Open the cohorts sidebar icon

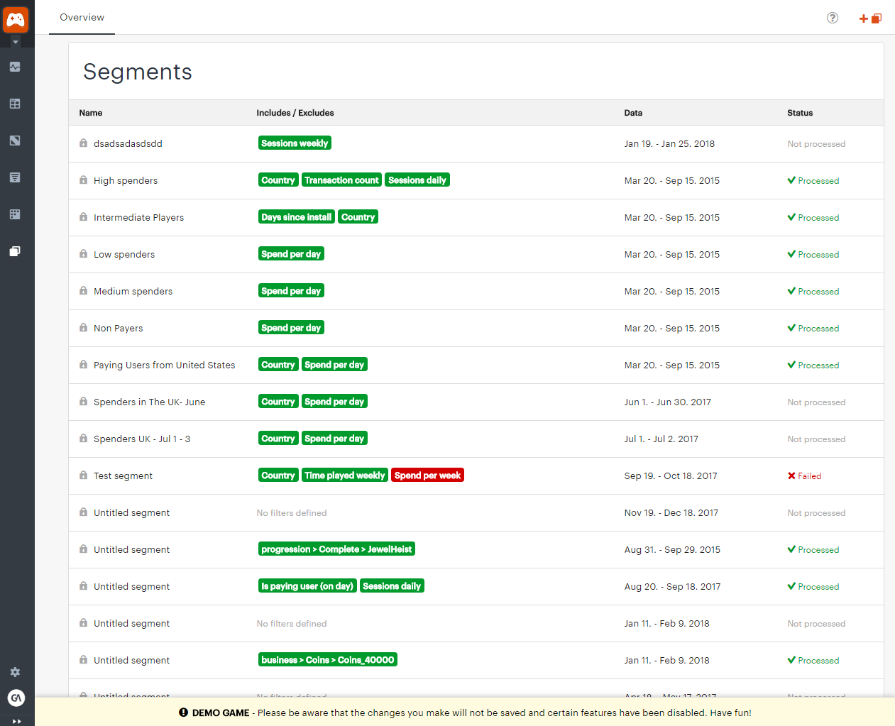pos(15,214)
